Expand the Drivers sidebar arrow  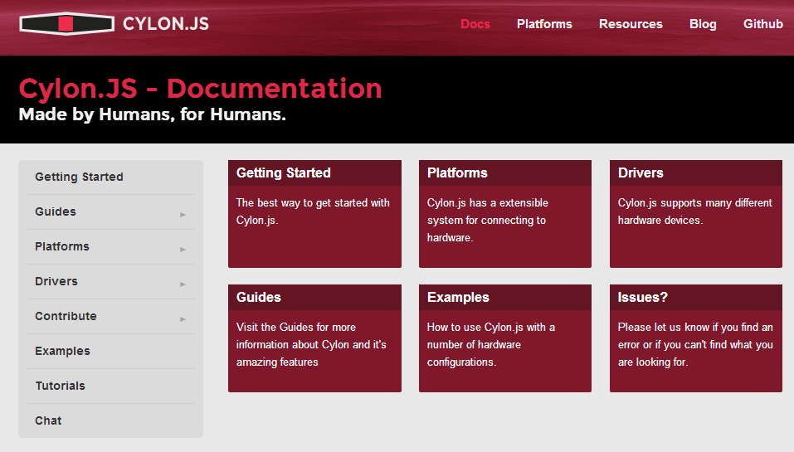point(183,284)
